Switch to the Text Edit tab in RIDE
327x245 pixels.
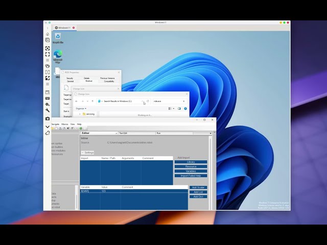point(137,133)
